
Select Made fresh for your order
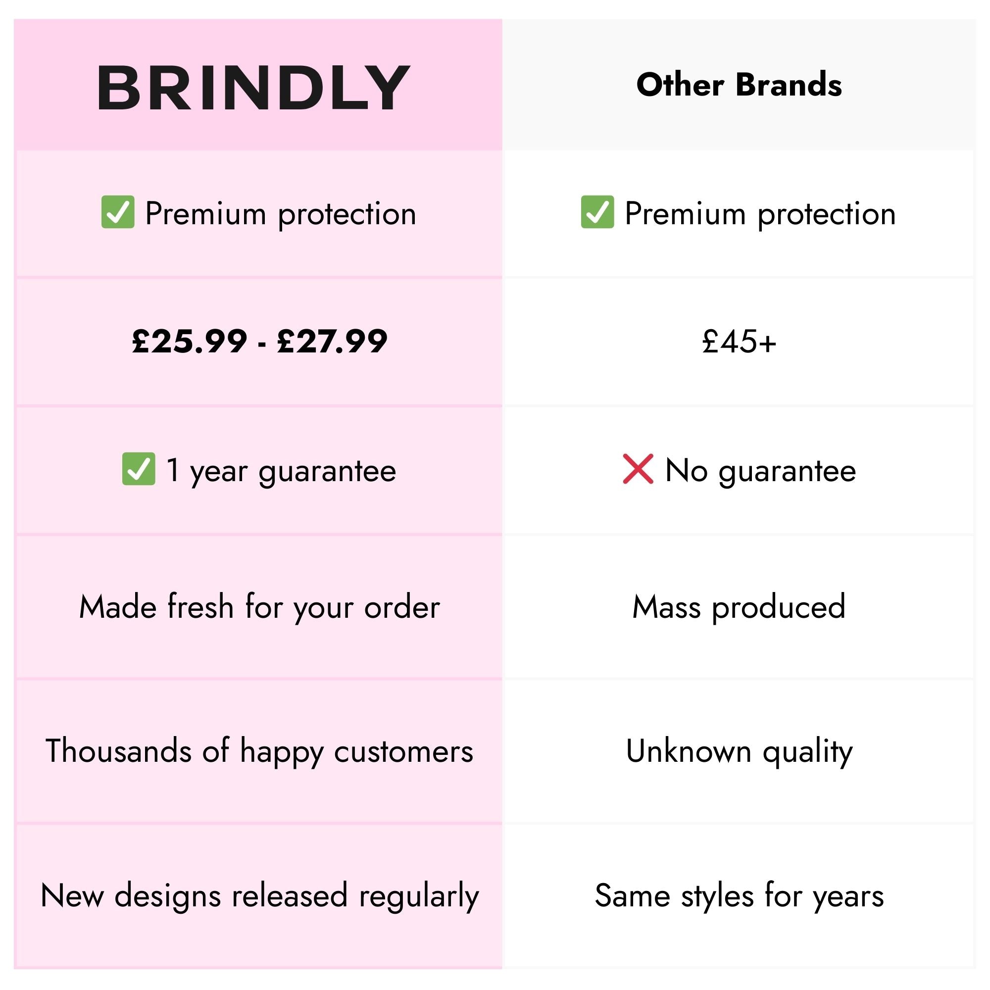(x=259, y=607)
